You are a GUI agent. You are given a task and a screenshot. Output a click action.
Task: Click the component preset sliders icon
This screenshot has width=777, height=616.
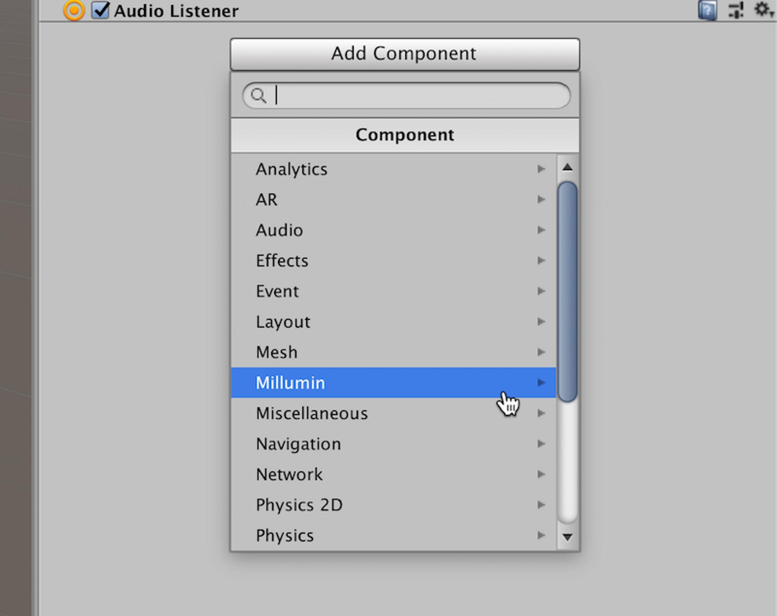(x=736, y=10)
